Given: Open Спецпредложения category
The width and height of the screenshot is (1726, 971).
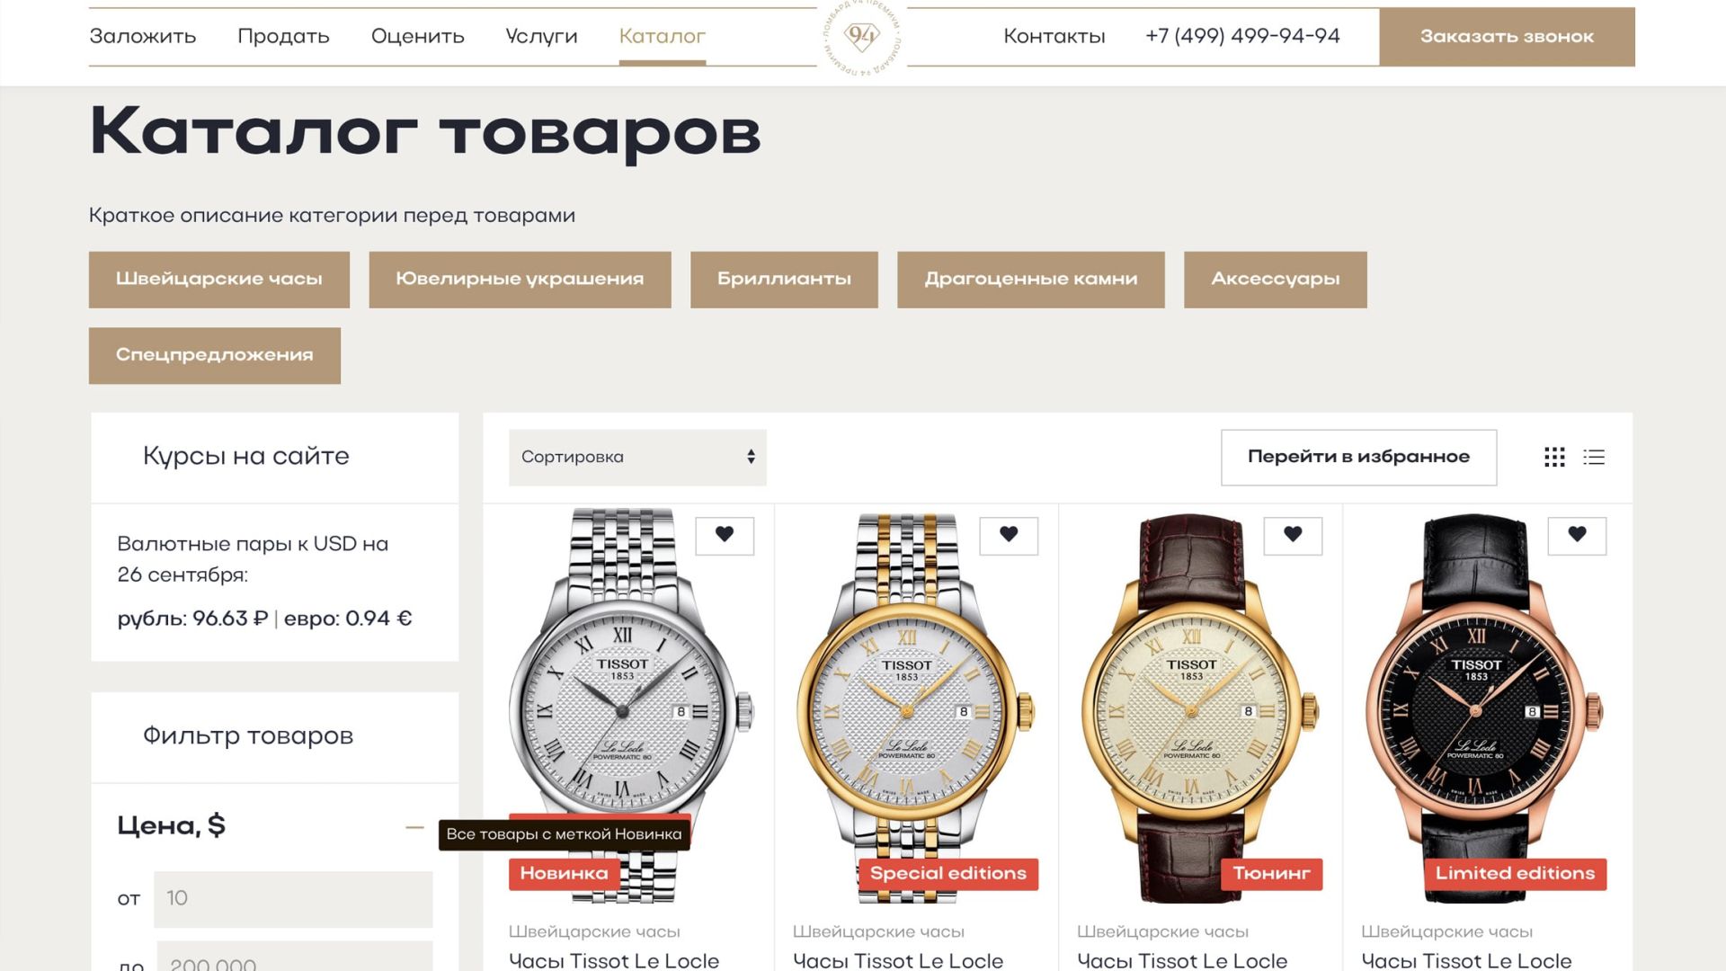Looking at the screenshot, I should [x=215, y=356].
